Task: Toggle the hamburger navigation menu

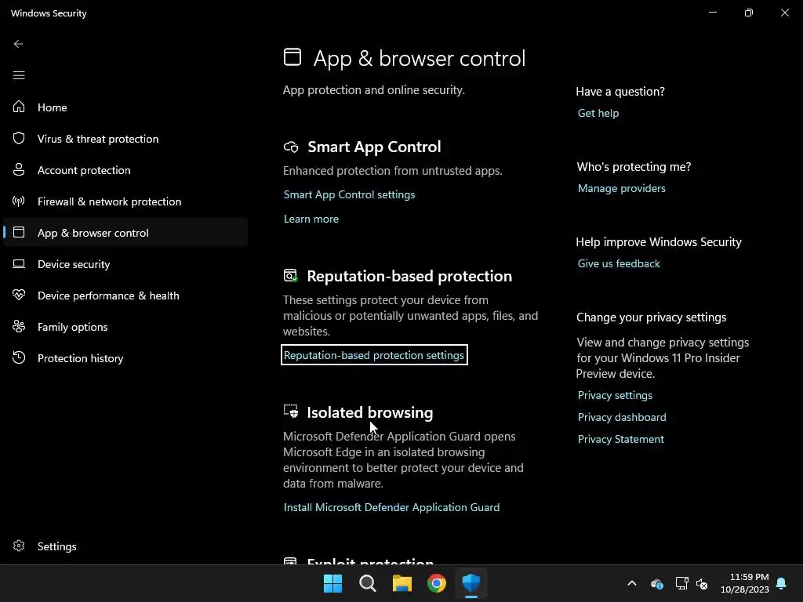Action: click(x=19, y=75)
